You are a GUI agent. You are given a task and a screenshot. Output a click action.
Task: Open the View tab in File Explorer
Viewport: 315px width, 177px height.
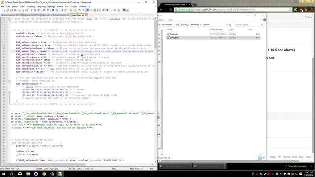pos(170,20)
